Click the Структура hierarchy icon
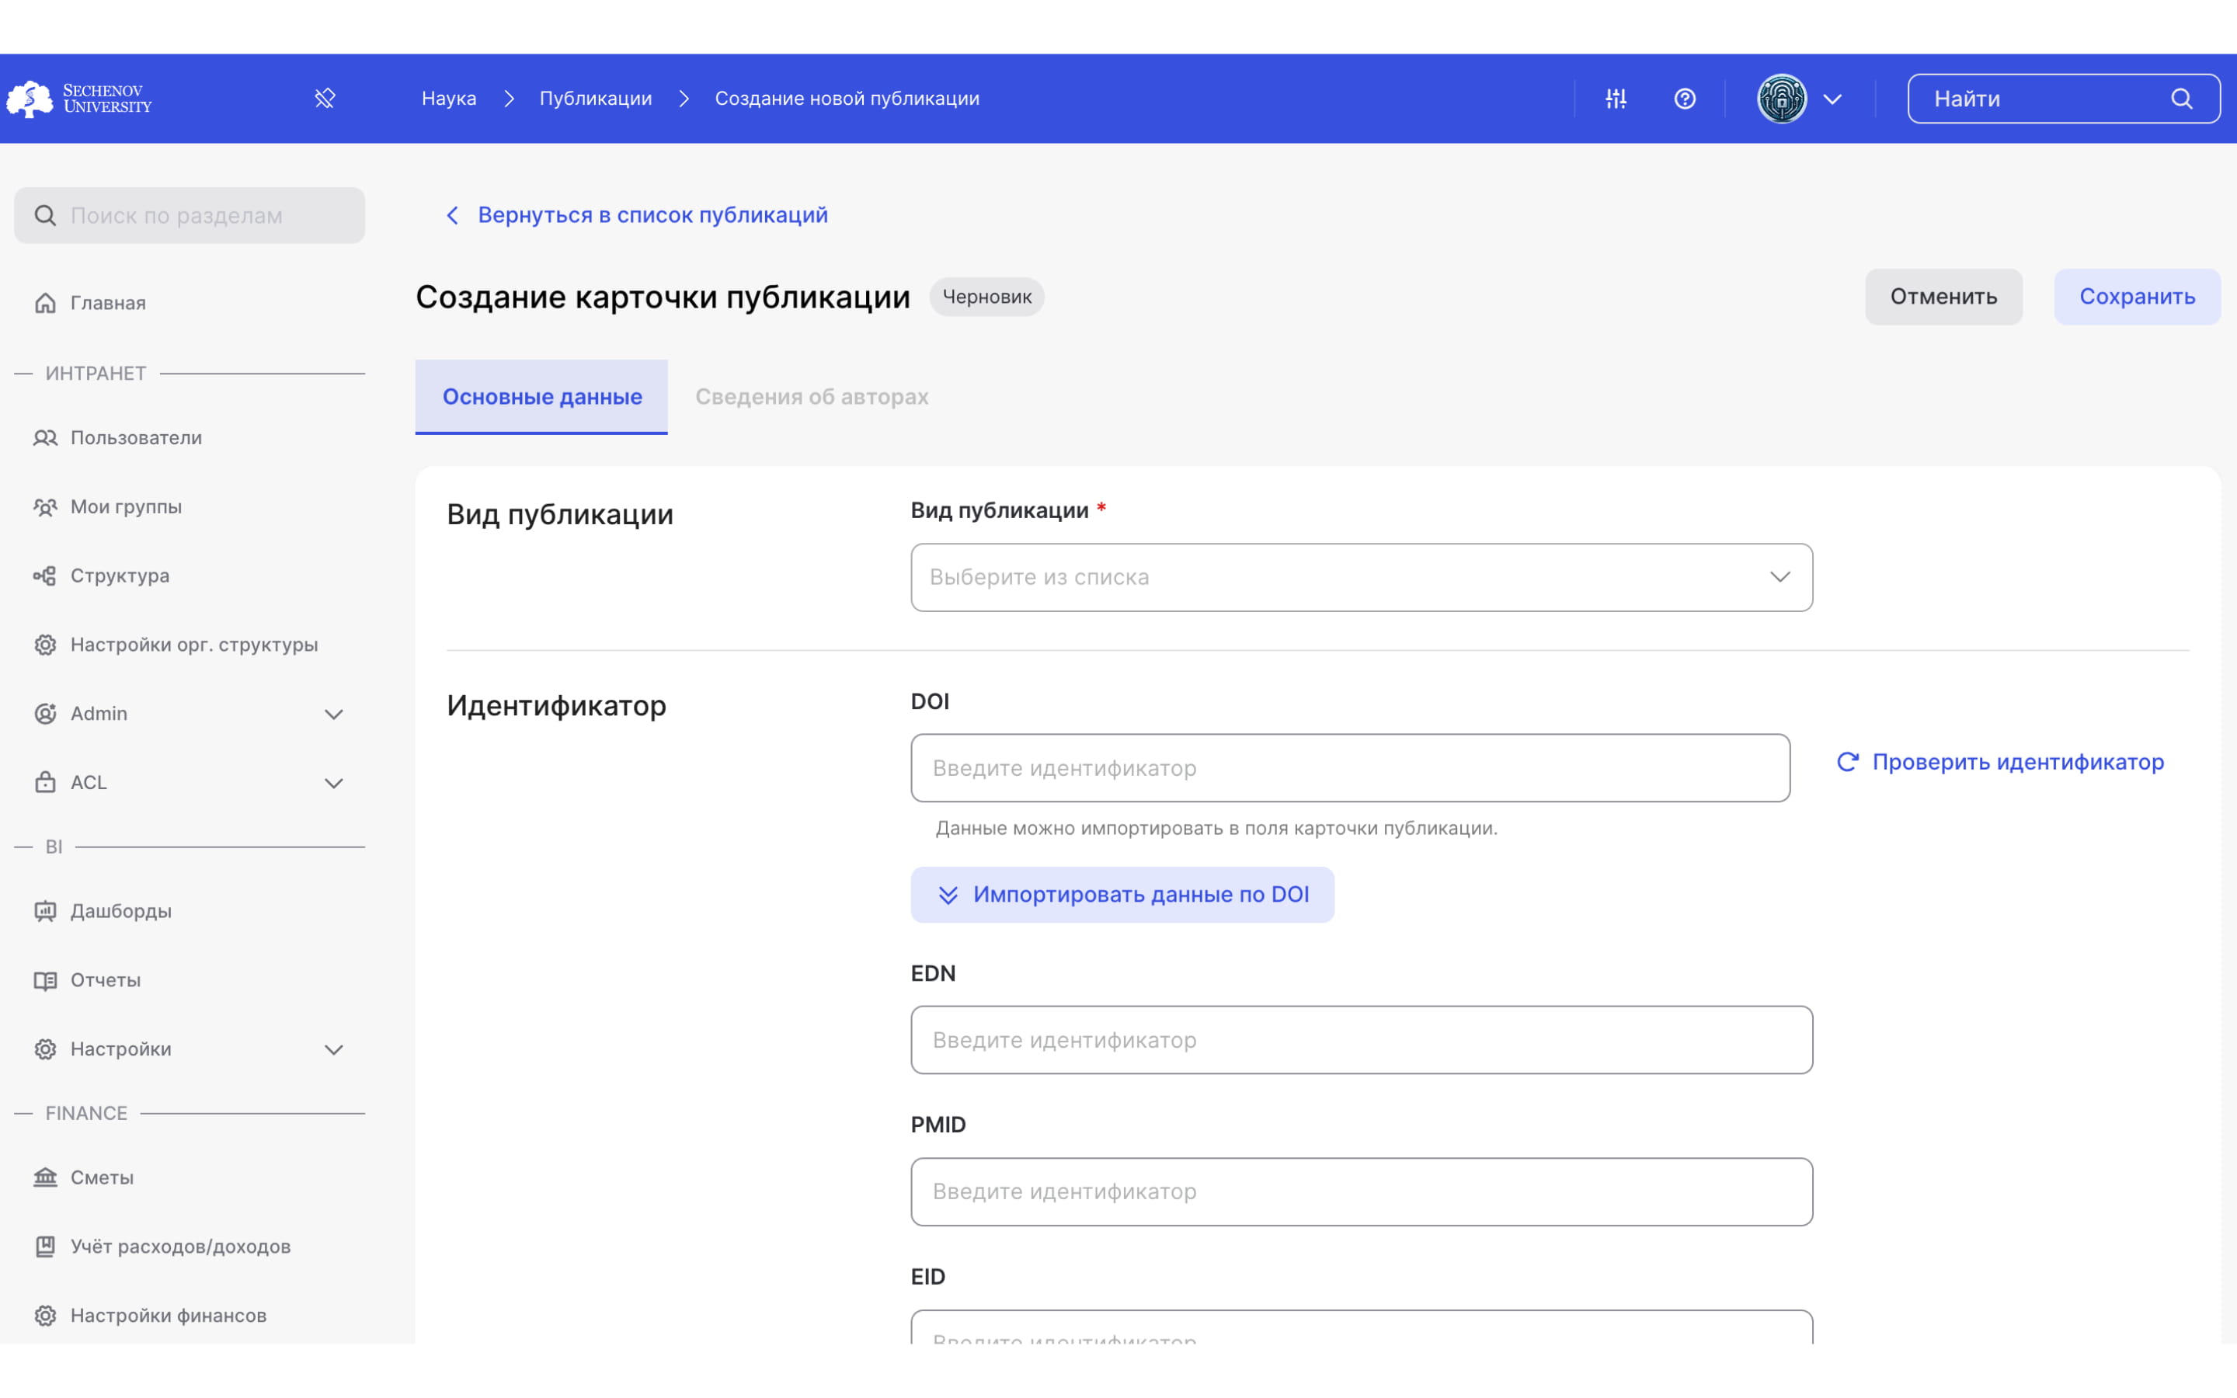 point(44,575)
